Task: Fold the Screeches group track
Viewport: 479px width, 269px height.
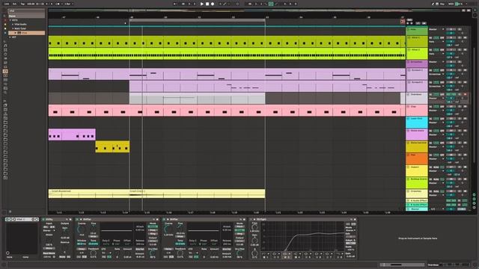Action: (x=409, y=62)
